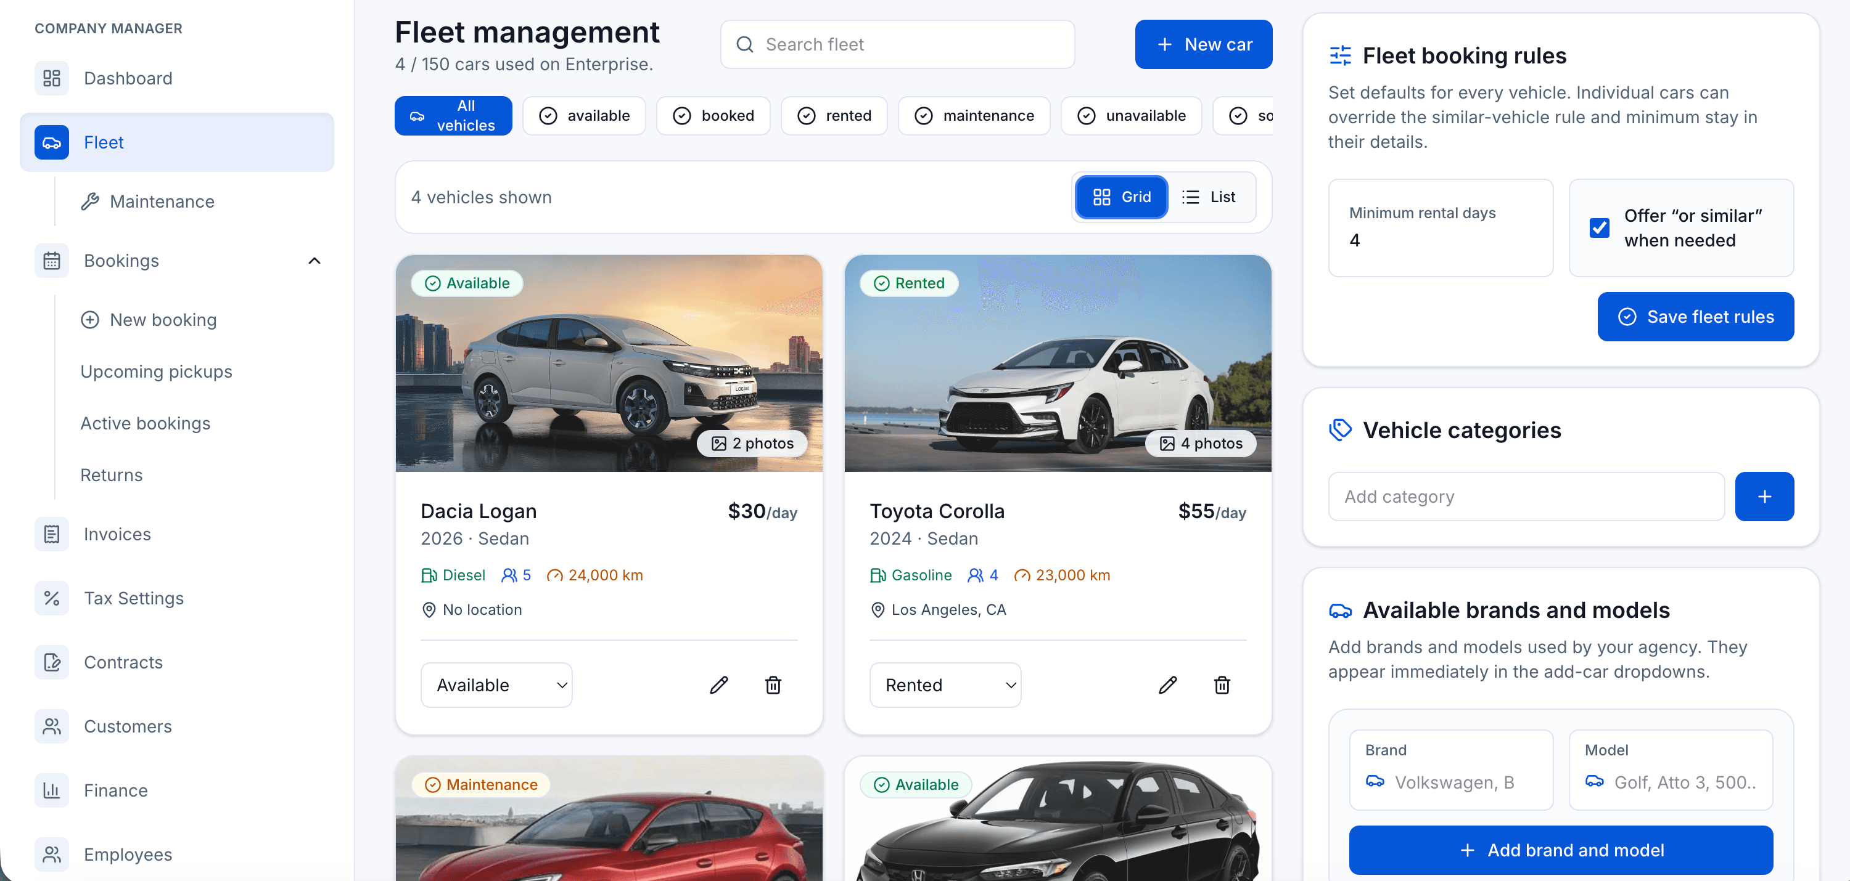Click the search magnifier icon in Search fleet
The height and width of the screenshot is (881, 1850).
(745, 44)
